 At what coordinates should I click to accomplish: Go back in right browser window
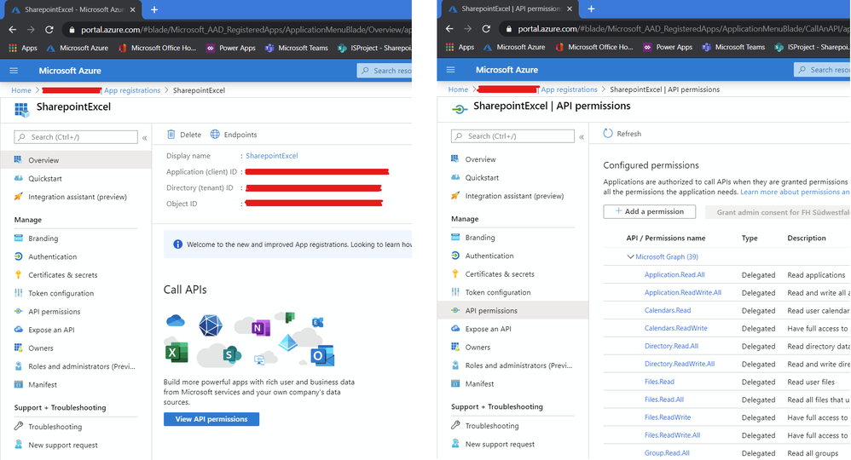(449, 29)
